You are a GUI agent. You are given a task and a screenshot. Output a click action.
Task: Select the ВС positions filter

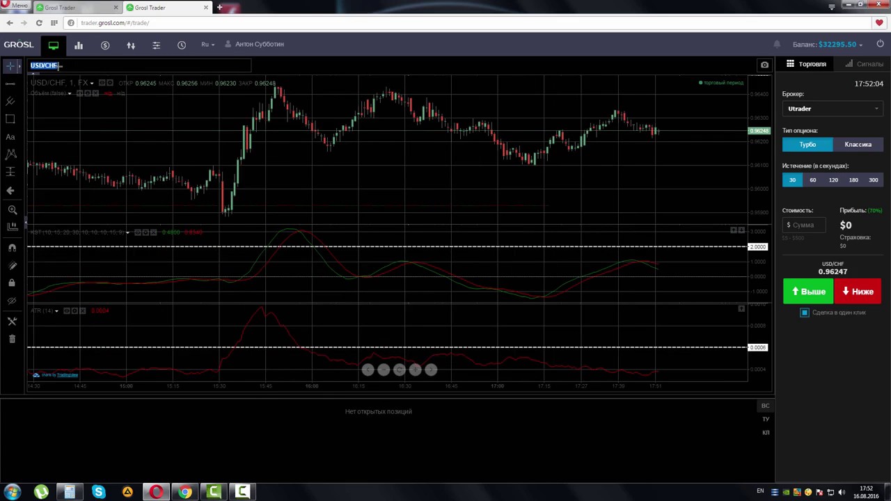tap(765, 406)
